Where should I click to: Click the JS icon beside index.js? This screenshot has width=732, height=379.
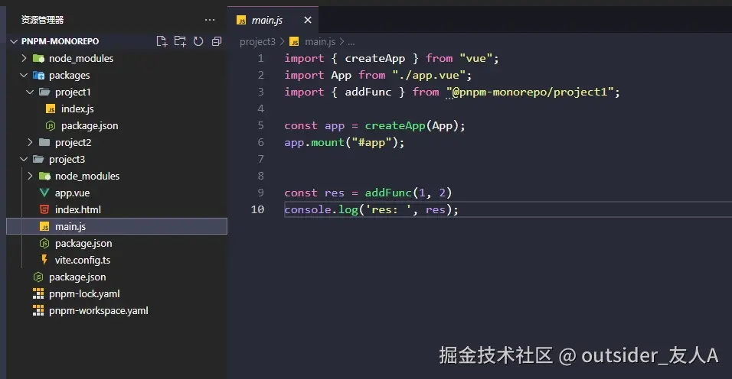[x=51, y=109]
